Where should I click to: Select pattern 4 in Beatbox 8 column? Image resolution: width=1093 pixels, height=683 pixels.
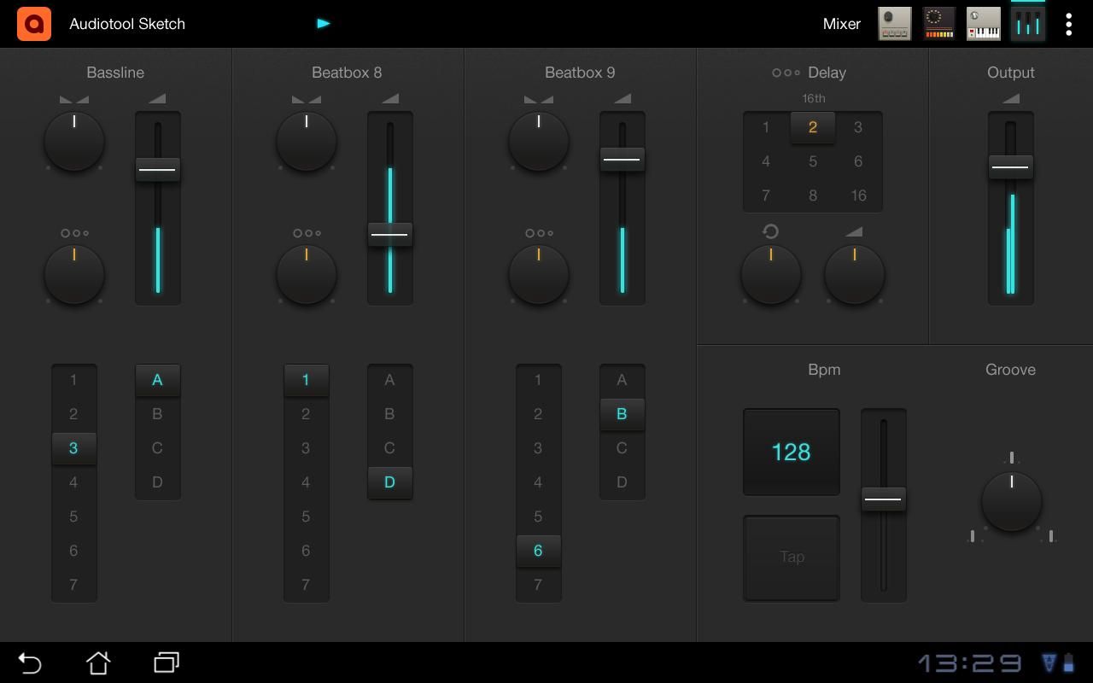(306, 482)
